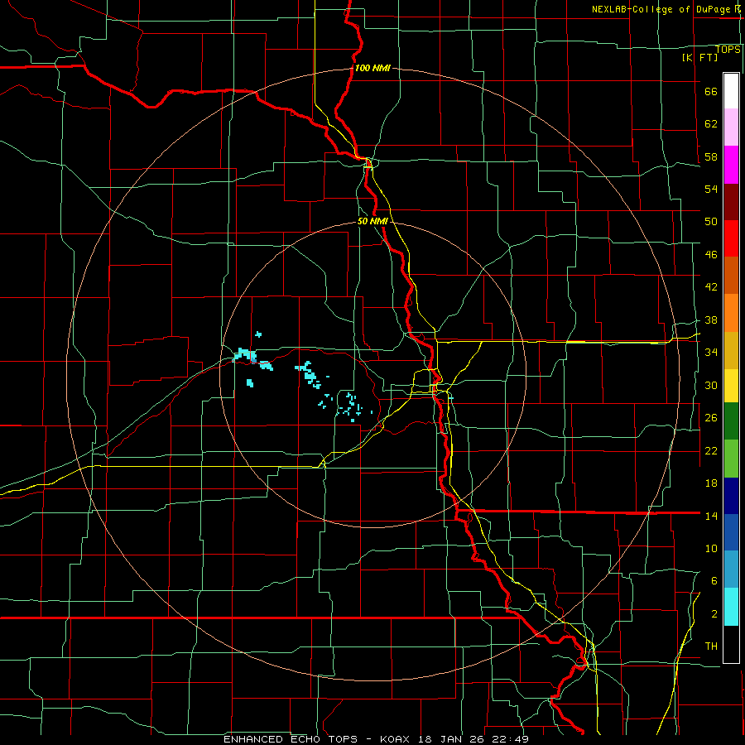This screenshot has width=745, height=745.
Task: Click the gold 38 kft legend swatch
Action: pyautogui.click(x=731, y=350)
